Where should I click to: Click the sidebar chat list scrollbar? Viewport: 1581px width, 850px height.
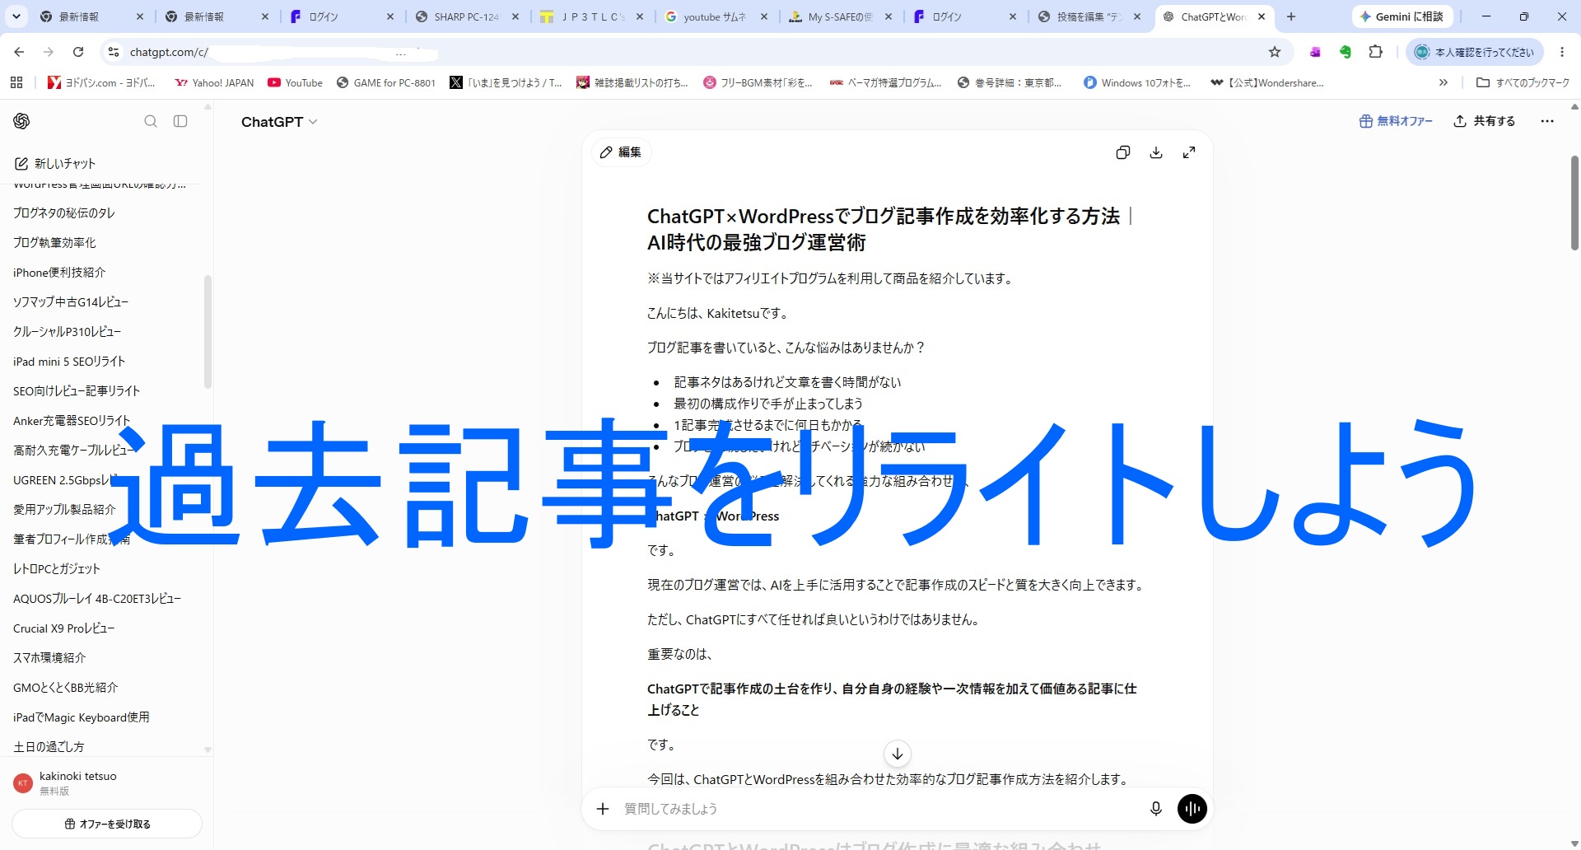[208, 331]
